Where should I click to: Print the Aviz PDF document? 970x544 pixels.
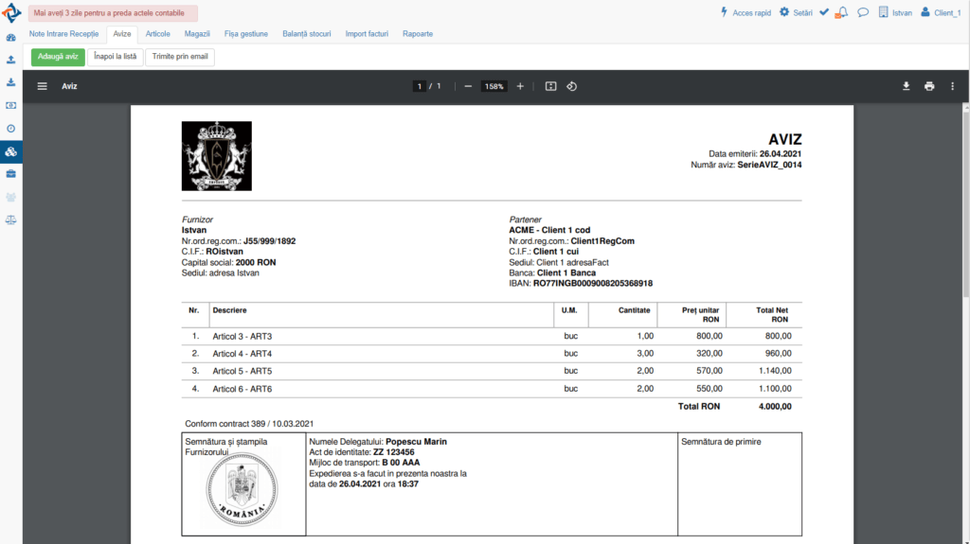click(x=929, y=86)
